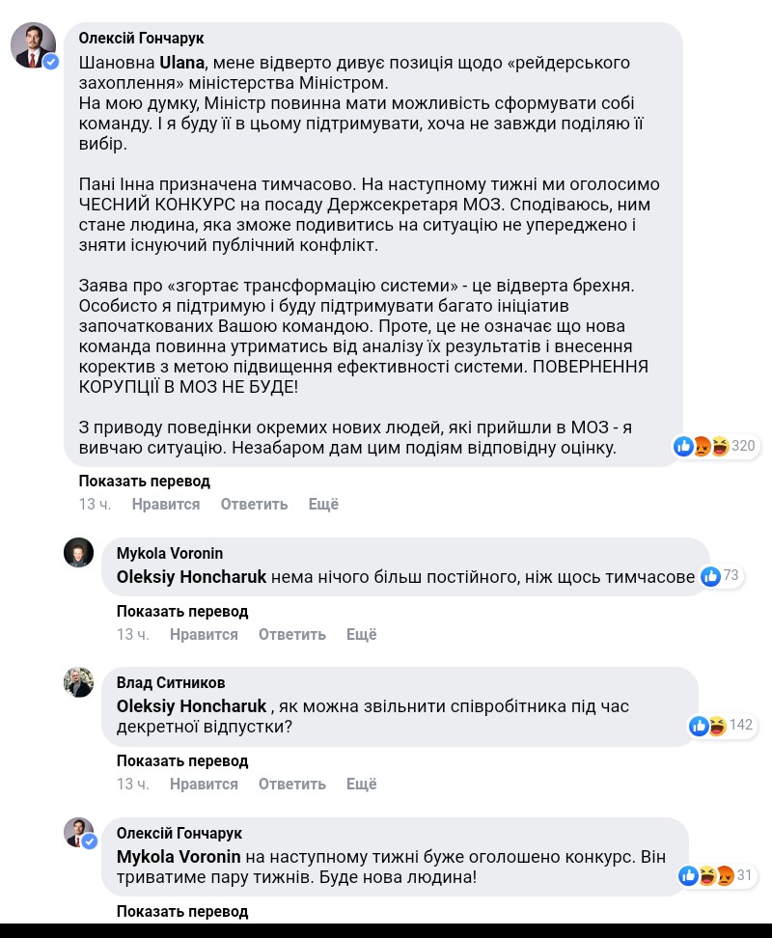Click Олексій Гончарук's top profile avatar

tap(33, 45)
